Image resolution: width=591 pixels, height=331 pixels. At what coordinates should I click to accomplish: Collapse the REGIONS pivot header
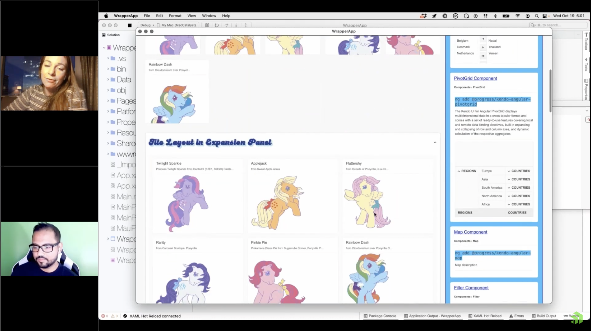coord(459,171)
